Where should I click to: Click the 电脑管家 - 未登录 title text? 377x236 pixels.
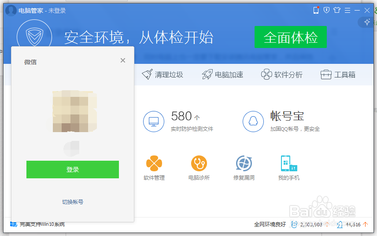[42, 11]
